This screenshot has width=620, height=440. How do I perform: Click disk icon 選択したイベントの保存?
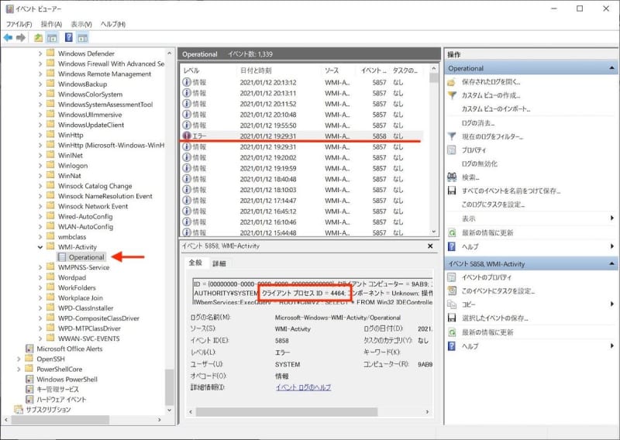pos(452,318)
